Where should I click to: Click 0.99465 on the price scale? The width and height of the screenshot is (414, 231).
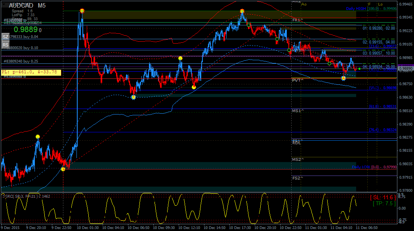click(406, 4)
